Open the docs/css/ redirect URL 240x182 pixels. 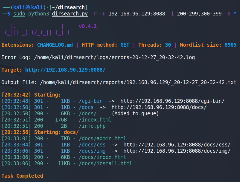pyautogui.click(x=177, y=145)
